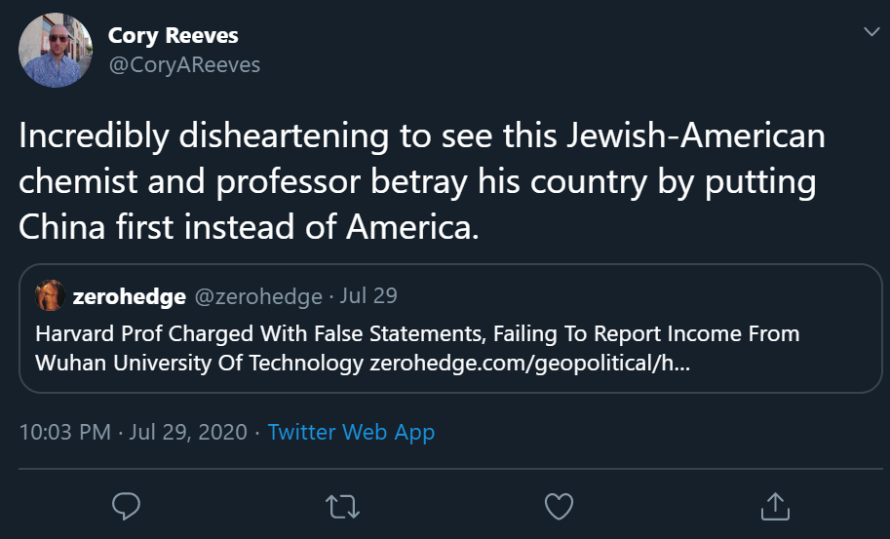This screenshot has width=890, height=539.
Task: Visit the @CoryAReeves handle
Action: (183, 64)
